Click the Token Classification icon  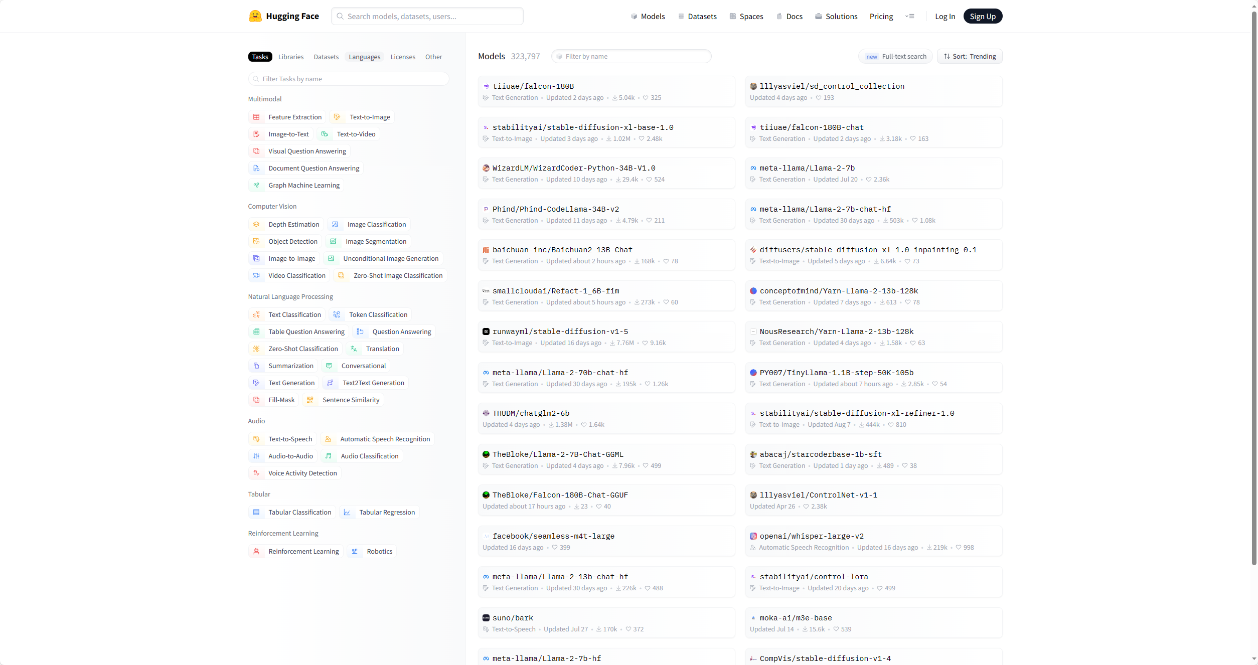coord(337,314)
